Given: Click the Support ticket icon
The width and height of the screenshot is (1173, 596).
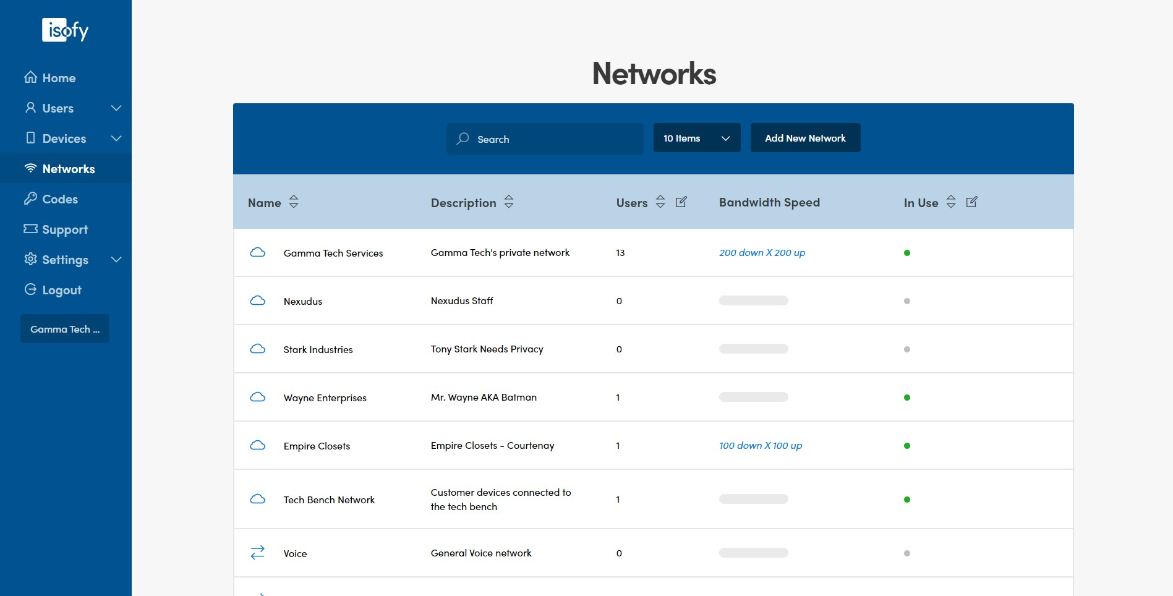Looking at the screenshot, I should tap(30, 229).
